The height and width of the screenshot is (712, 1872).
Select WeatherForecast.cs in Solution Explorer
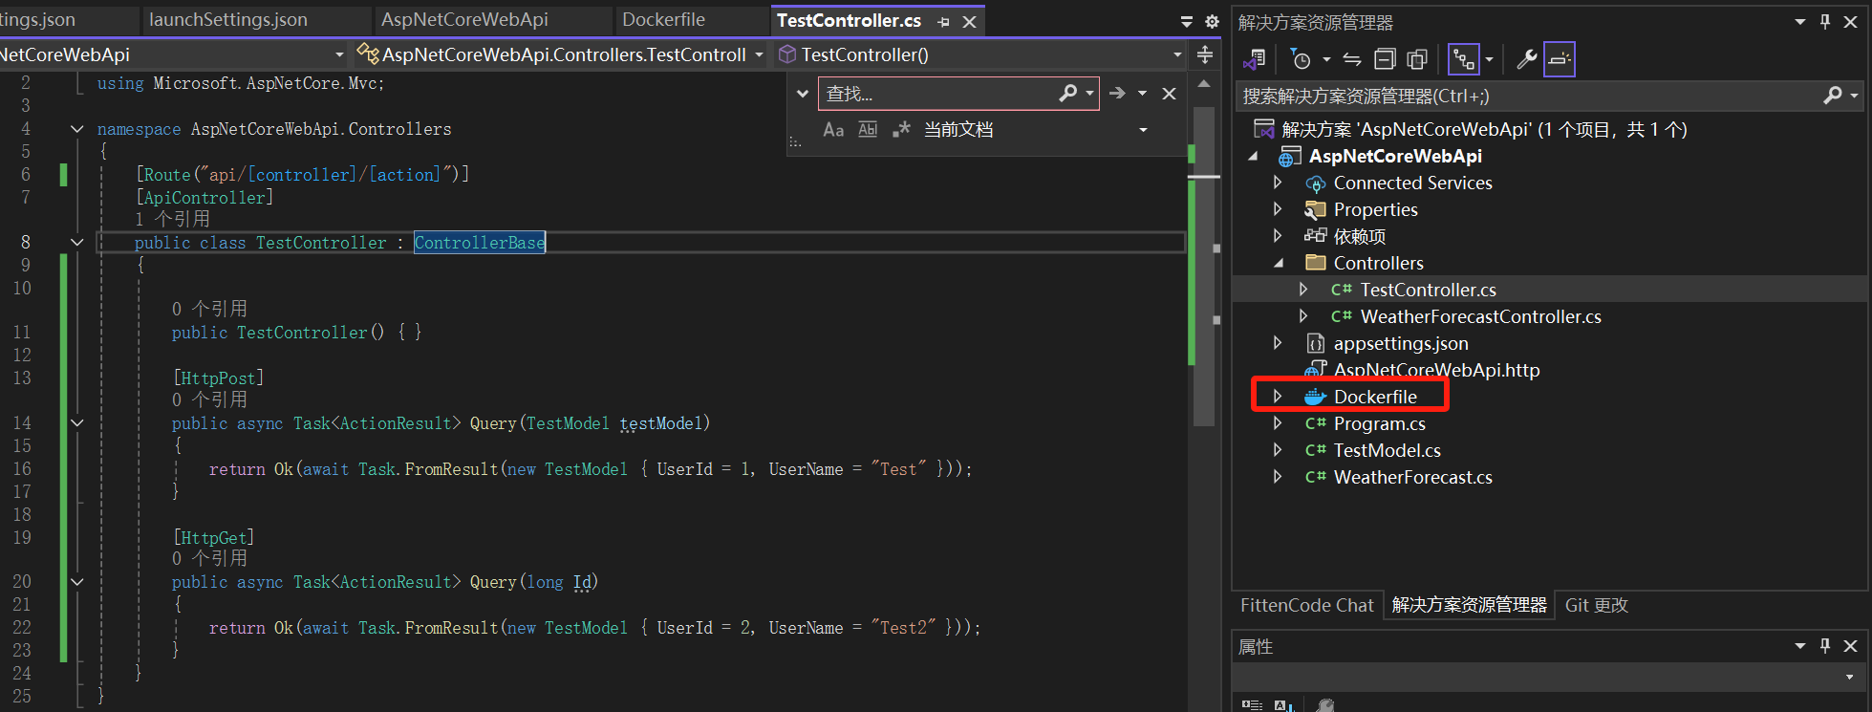tap(1412, 477)
